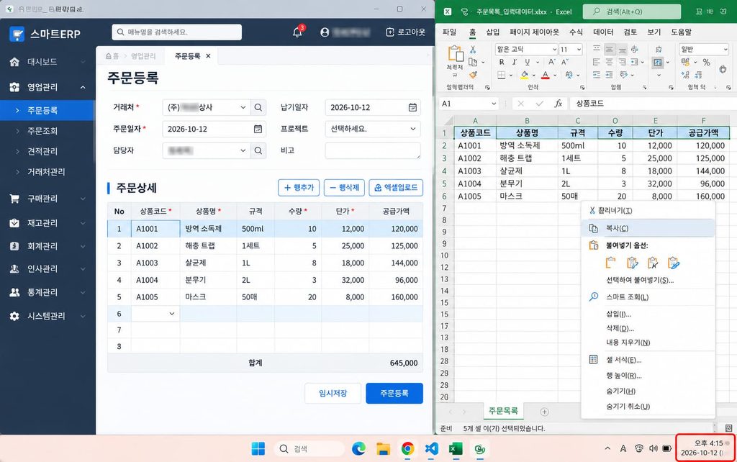Click the left align text icon in Excel
737x462 pixels.
597,62
